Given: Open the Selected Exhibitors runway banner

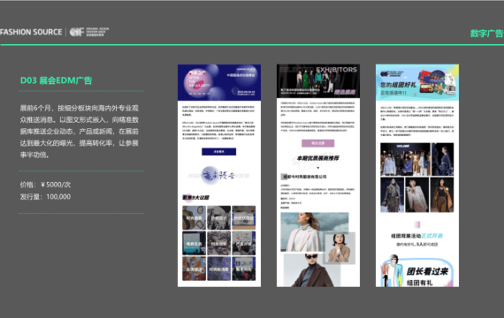Looking at the screenshot, I should [318, 80].
